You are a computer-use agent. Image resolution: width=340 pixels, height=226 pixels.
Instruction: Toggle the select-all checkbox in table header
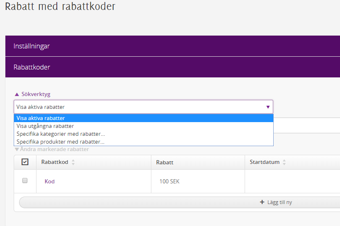(x=25, y=162)
